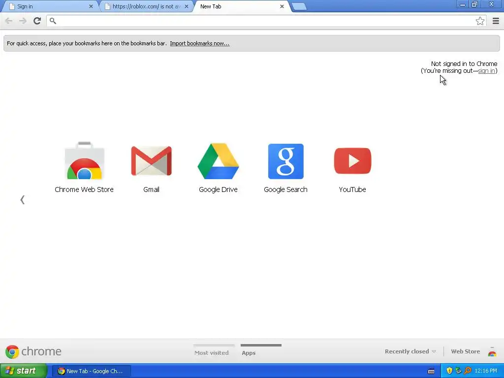Expand the Recently closed dropdown

coord(410,351)
